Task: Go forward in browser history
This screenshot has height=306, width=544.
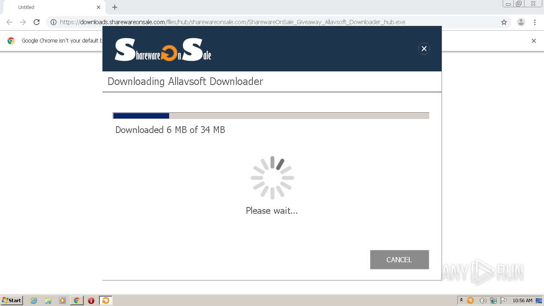Action: (23, 22)
